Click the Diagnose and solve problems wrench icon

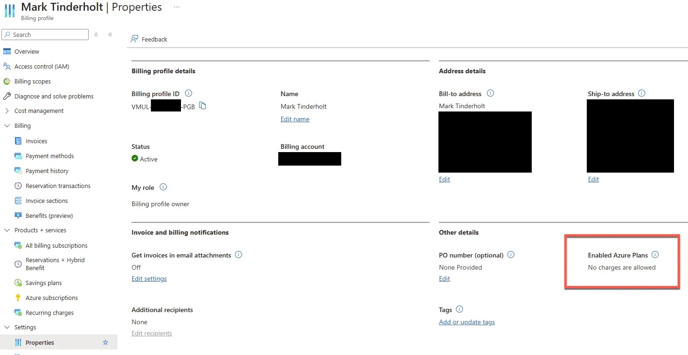[7, 96]
